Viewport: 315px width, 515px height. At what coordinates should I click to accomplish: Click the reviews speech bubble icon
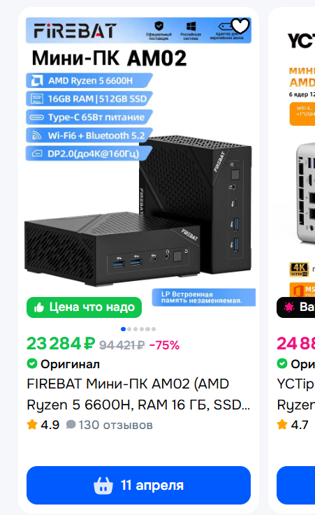tap(71, 424)
